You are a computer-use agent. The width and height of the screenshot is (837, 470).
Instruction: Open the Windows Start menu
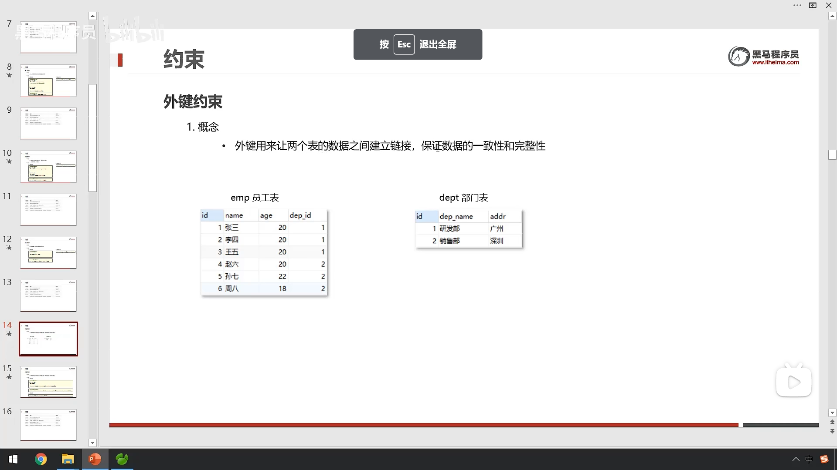[13, 459]
